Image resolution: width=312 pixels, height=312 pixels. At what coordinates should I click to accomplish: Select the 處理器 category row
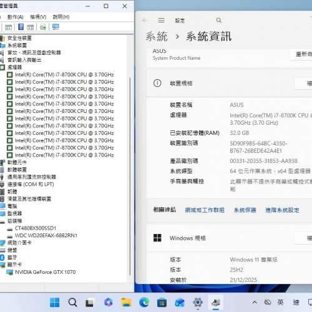[x=14, y=67]
